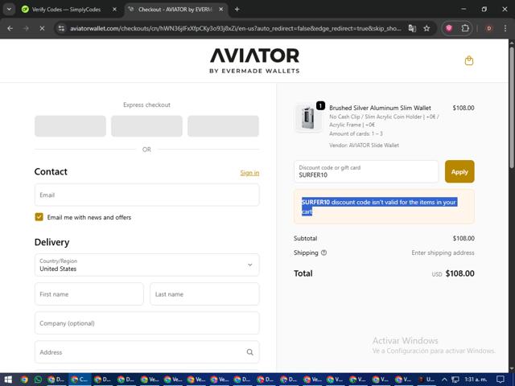
Task: Open the Windows notification center icon
Action: pyautogui.click(x=501, y=380)
